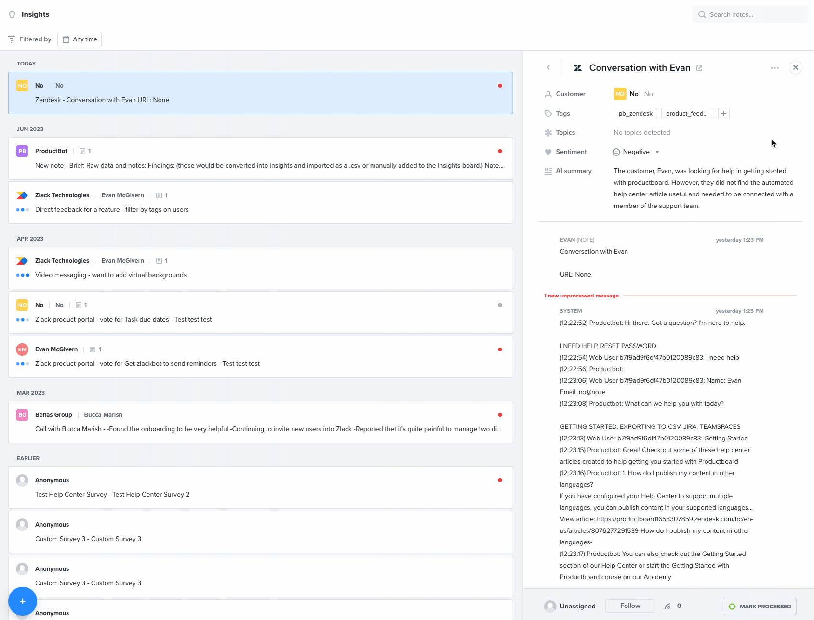Image resolution: width=814 pixels, height=620 pixels.
Task: Toggle red dot on Belfas Group note
Action: point(500,415)
